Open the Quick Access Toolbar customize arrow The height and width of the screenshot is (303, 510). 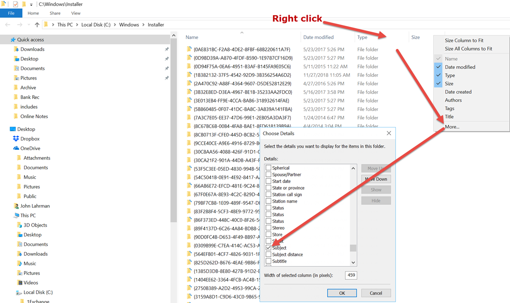(31, 4)
